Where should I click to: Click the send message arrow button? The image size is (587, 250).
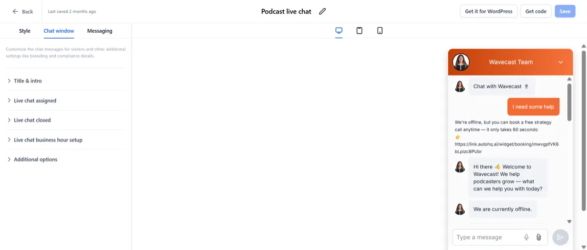(561, 237)
